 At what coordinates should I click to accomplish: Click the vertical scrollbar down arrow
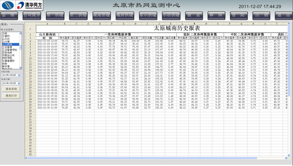pos(289,155)
